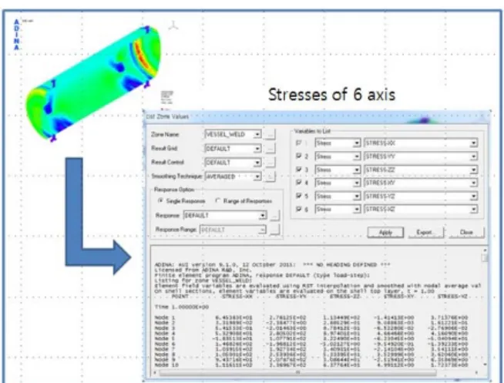
Task: Open the Stress type dropdown in row 3
Action: pyautogui.click(x=338, y=170)
